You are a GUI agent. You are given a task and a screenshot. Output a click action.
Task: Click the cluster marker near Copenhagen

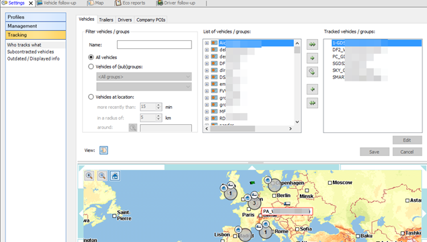274,185
